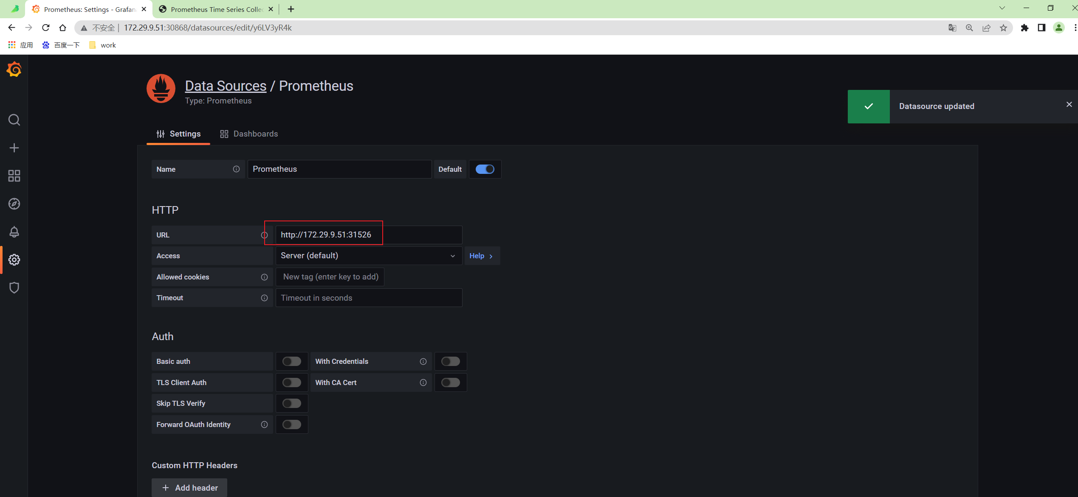Click info icon beside Allowed cookies
This screenshot has width=1078, height=497.
pos(264,277)
